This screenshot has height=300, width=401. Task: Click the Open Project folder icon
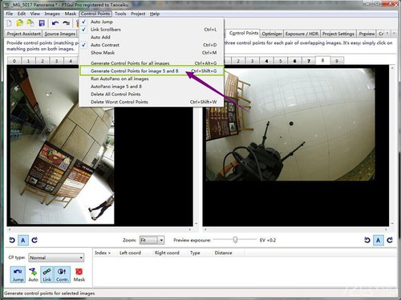tap(19, 23)
